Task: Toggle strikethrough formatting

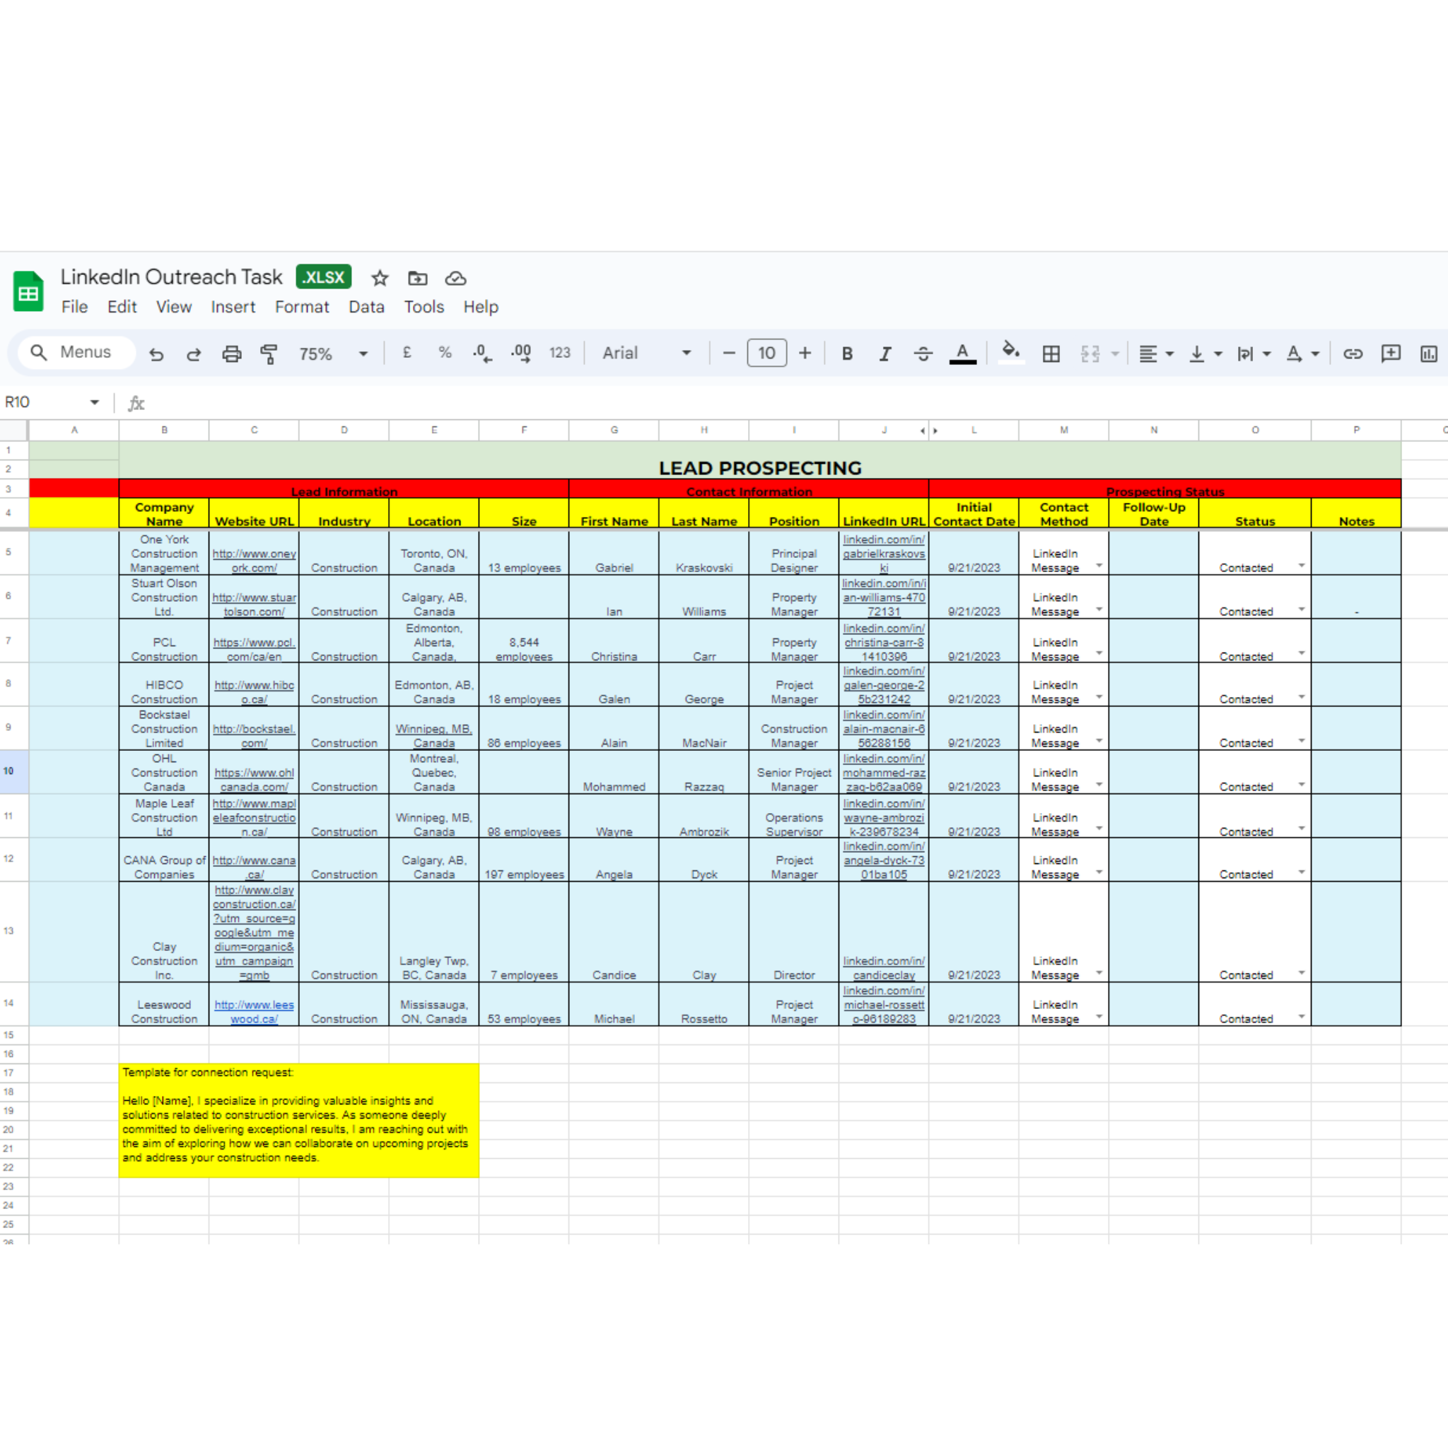Action: pos(923,354)
